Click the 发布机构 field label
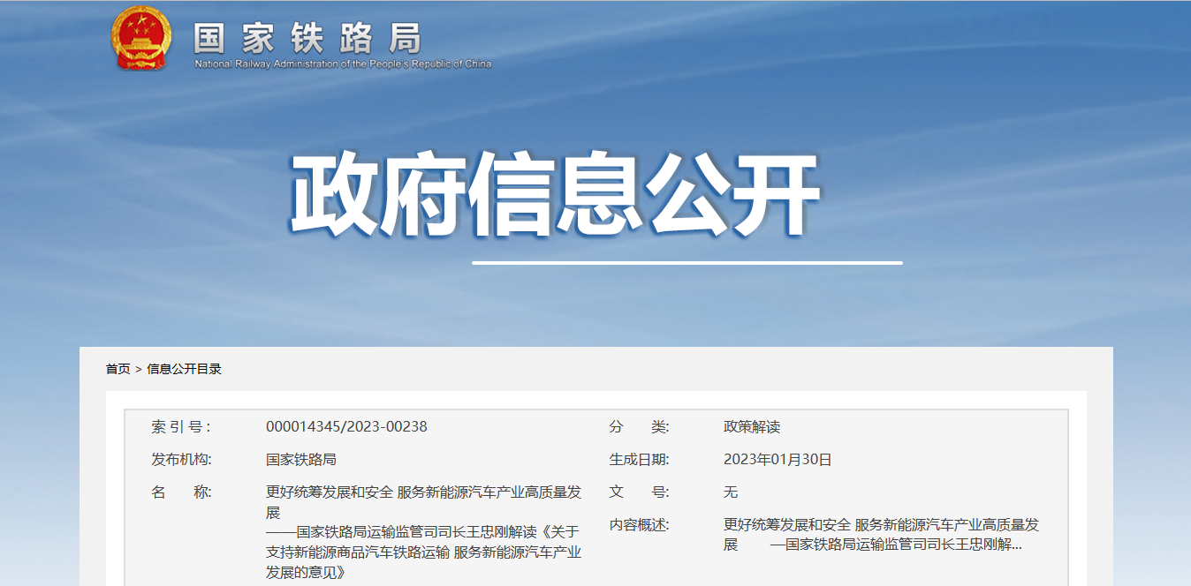 (181, 460)
